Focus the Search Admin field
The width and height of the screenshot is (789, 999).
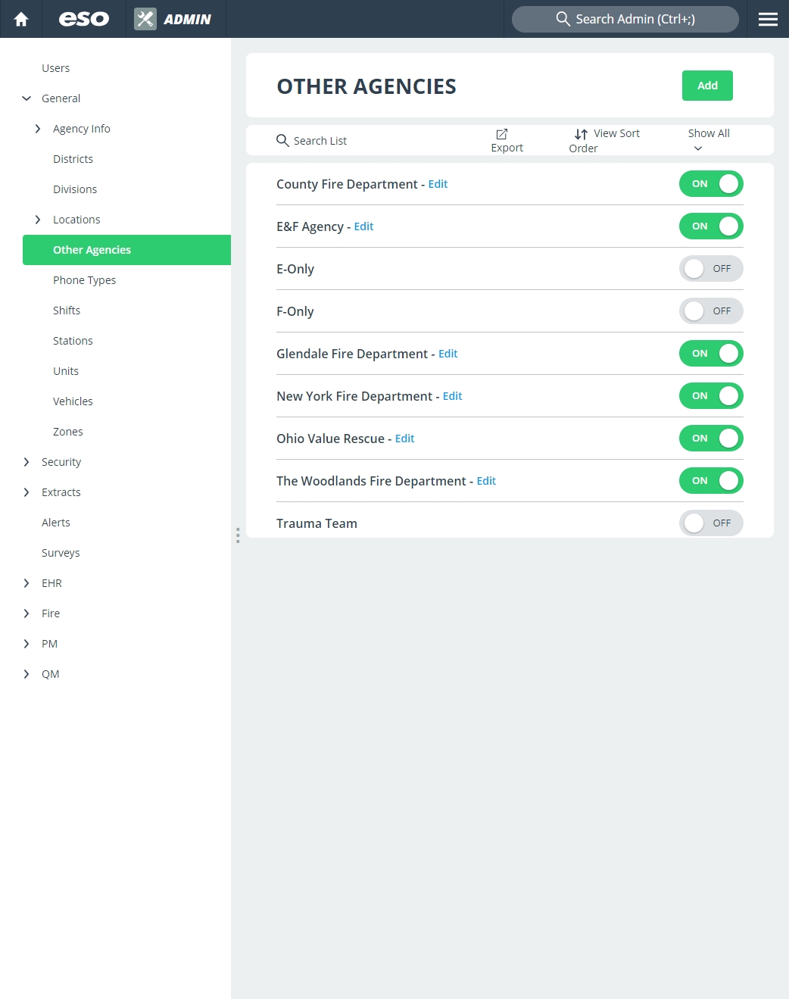(625, 19)
